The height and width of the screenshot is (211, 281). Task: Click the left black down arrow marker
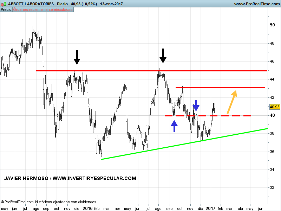(x=77, y=57)
